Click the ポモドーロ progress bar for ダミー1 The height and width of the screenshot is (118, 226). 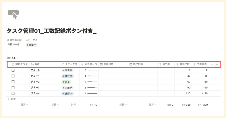click(x=92, y=76)
